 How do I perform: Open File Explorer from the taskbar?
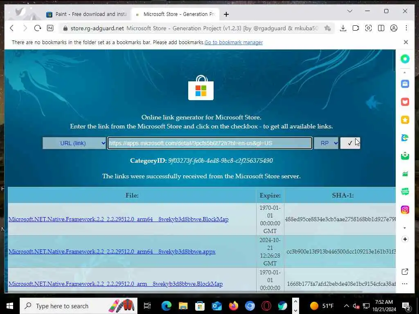(x=183, y=306)
